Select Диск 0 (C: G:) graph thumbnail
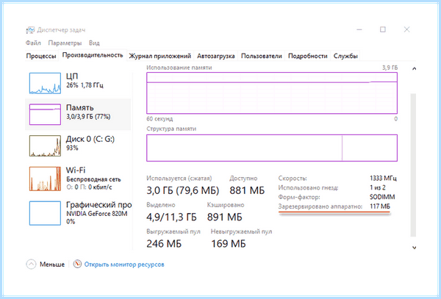Screen dimensions: 441x299 (x=45, y=146)
